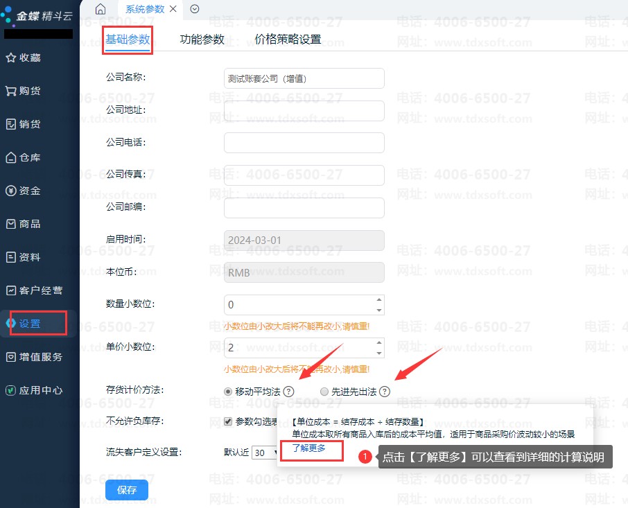Click the home icon tab
The width and height of the screenshot is (628, 508).
pyautogui.click(x=101, y=9)
